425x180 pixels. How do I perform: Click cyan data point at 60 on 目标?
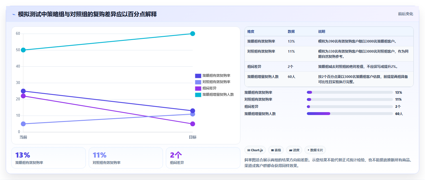193,34
